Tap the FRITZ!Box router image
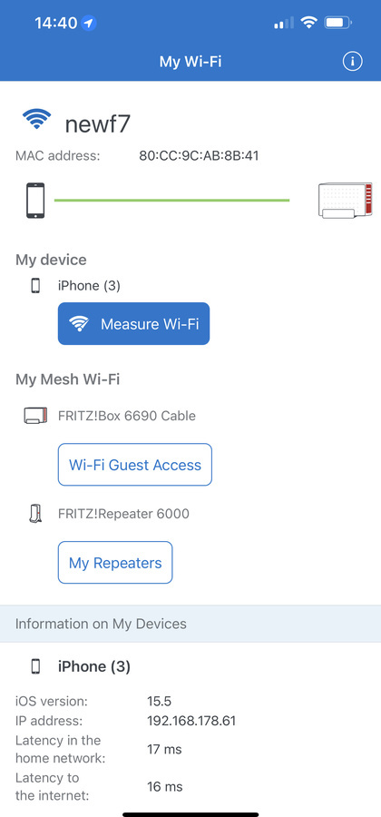Image resolution: width=381 pixels, height=817 pixels. (x=345, y=200)
